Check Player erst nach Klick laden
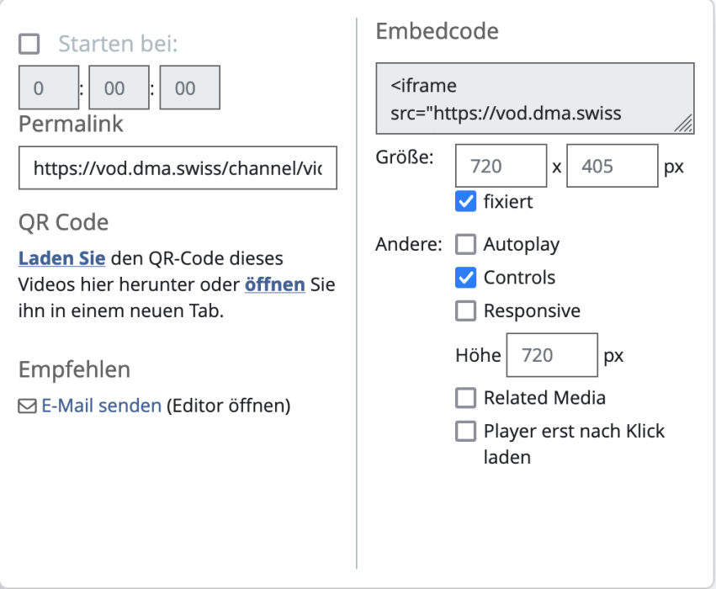The width and height of the screenshot is (716, 589). [465, 432]
